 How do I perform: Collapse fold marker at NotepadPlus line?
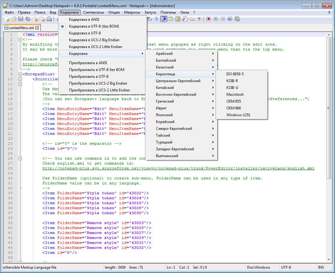coord(20,74)
